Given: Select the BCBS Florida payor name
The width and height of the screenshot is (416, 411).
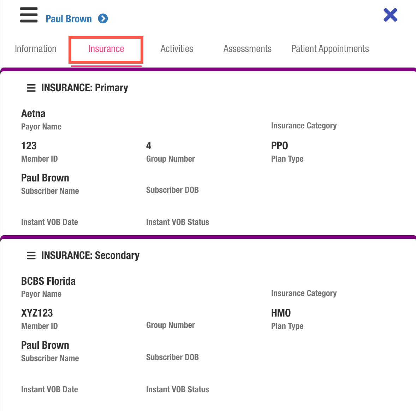Looking at the screenshot, I should [x=48, y=281].
